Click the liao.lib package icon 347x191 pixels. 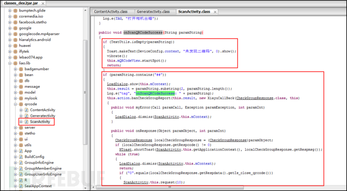coord(15,63)
